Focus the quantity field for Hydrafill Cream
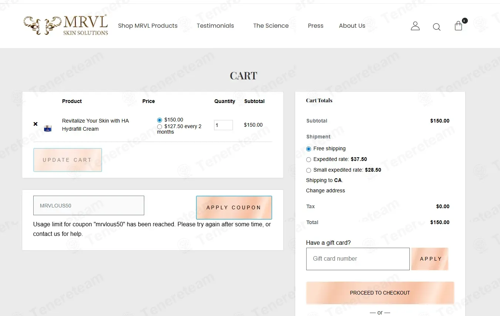500x316 pixels. pos(223,125)
